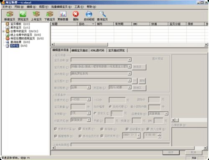Toggle the 支持支付宝 (support Alipay) checkbox

pyautogui.click(x=55, y=129)
